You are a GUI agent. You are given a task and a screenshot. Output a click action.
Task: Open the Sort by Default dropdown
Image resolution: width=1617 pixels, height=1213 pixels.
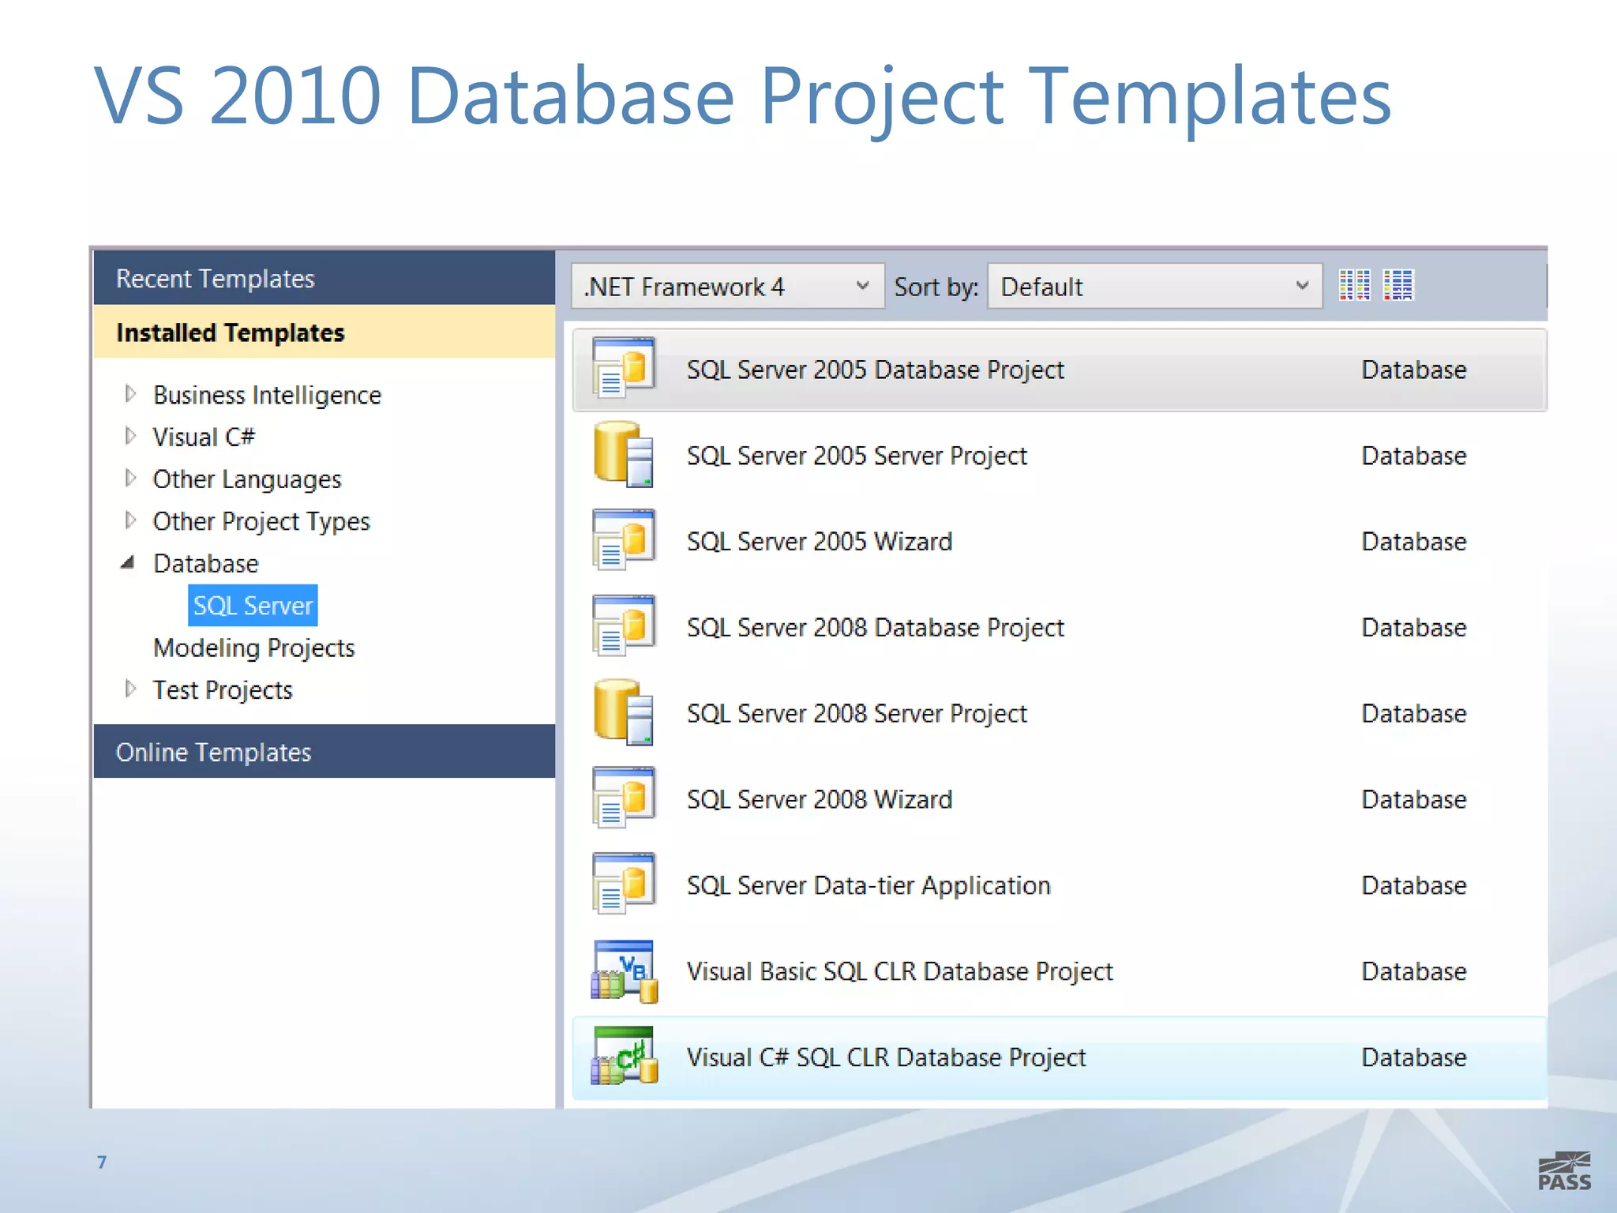pyautogui.click(x=1155, y=286)
